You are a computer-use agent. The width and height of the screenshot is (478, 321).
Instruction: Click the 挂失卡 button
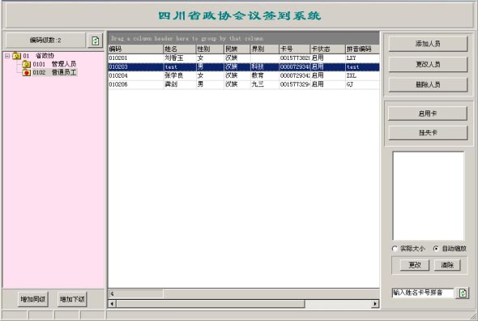click(428, 133)
